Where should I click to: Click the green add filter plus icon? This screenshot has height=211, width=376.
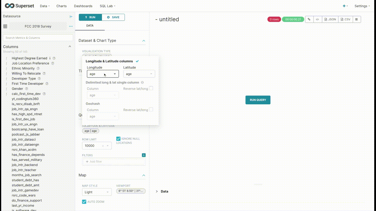tap(144, 155)
